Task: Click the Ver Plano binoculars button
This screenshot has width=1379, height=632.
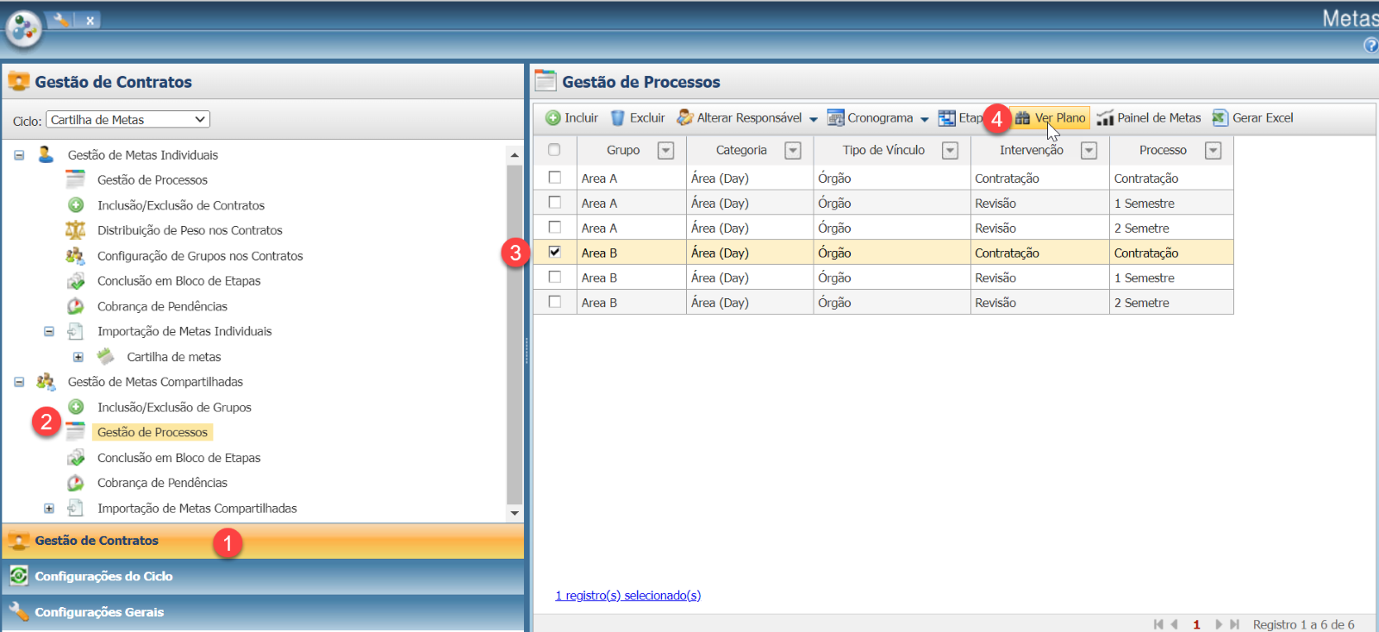Action: pos(1050,118)
